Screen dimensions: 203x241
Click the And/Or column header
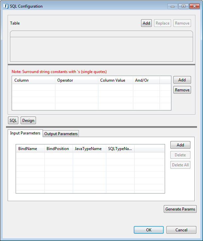(x=146, y=80)
